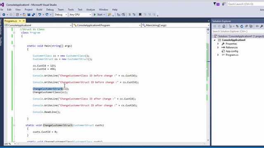Toggle a bookmark with the bookmark icon
Image resolution: width=264 pixels, height=148 pixels.
[x=140, y=15]
